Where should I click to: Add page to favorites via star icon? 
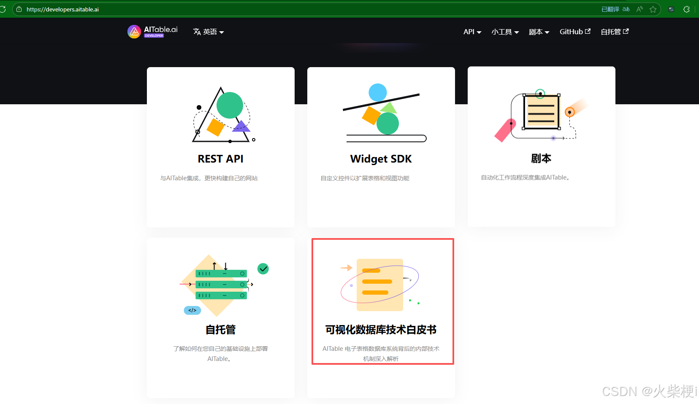coord(653,9)
